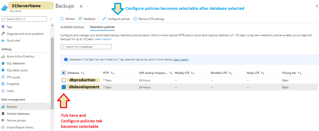The height and width of the screenshot is (131, 319).
Task: Click the Refresh icon in toolbar
Action: pyautogui.click(x=62, y=19)
